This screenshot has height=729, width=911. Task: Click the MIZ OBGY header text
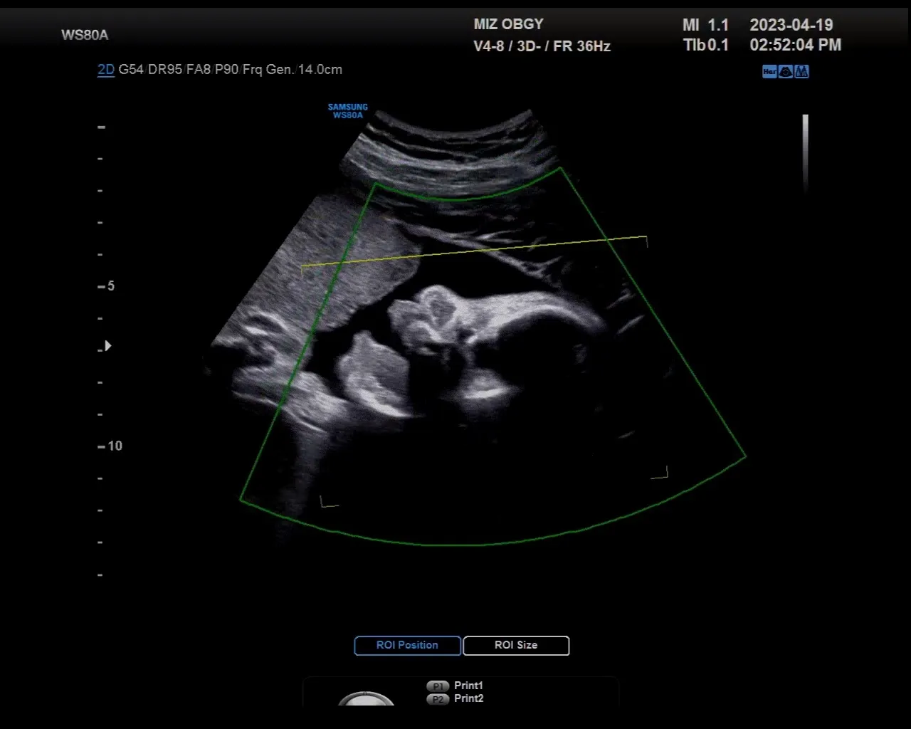pos(508,24)
